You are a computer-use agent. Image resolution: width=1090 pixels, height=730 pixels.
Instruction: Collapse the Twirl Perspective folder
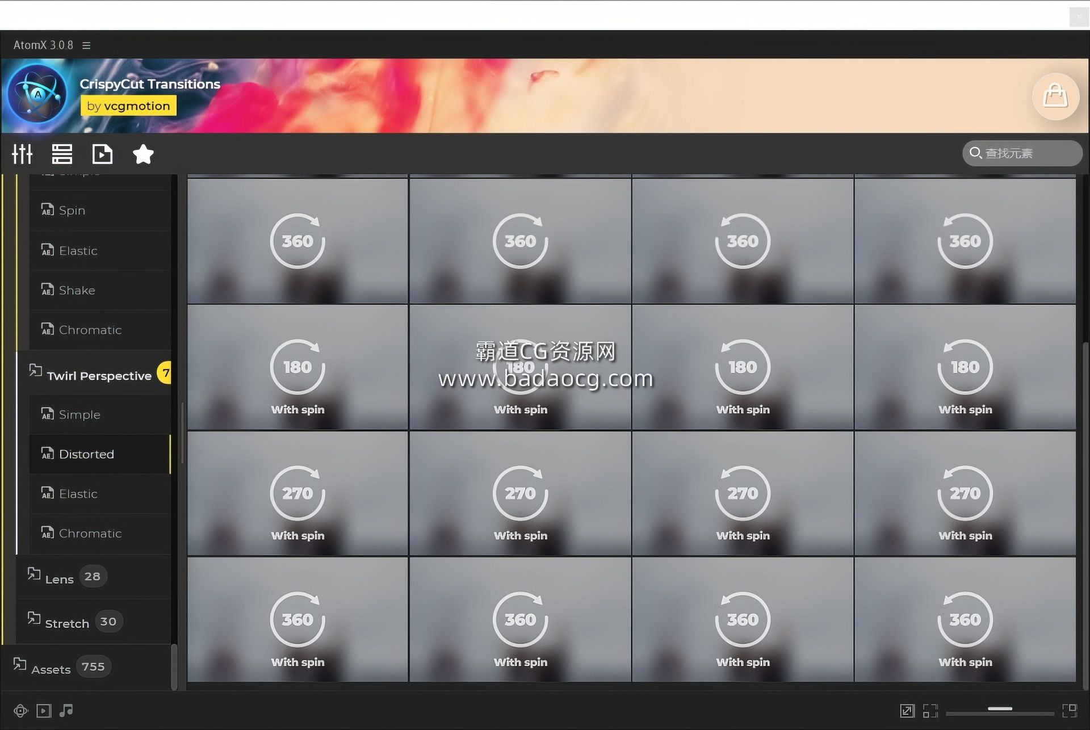[x=94, y=373]
